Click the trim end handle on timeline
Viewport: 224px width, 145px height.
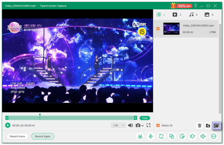click(135, 118)
